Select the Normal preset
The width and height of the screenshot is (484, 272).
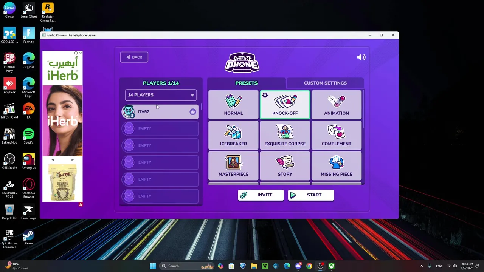[x=233, y=105]
